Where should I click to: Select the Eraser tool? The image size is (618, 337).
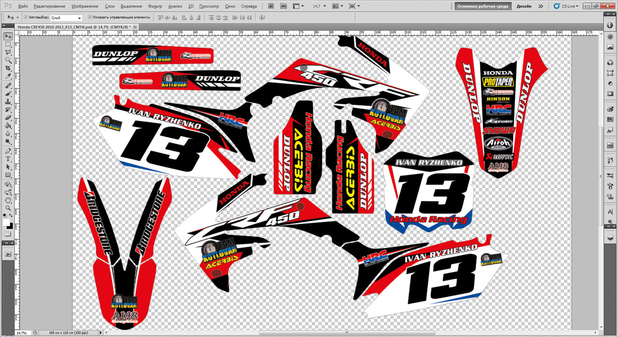point(8,118)
